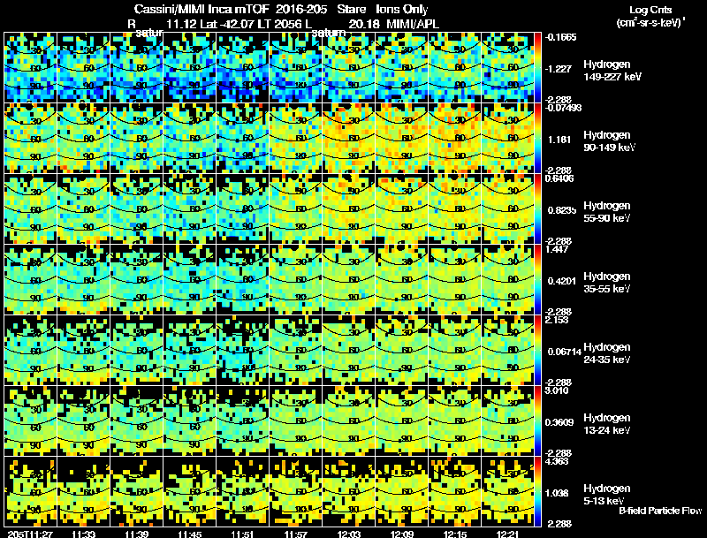This screenshot has width=707, height=538.
Task: Click the '0.8235' colorbar value
Action: pyautogui.click(x=562, y=210)
